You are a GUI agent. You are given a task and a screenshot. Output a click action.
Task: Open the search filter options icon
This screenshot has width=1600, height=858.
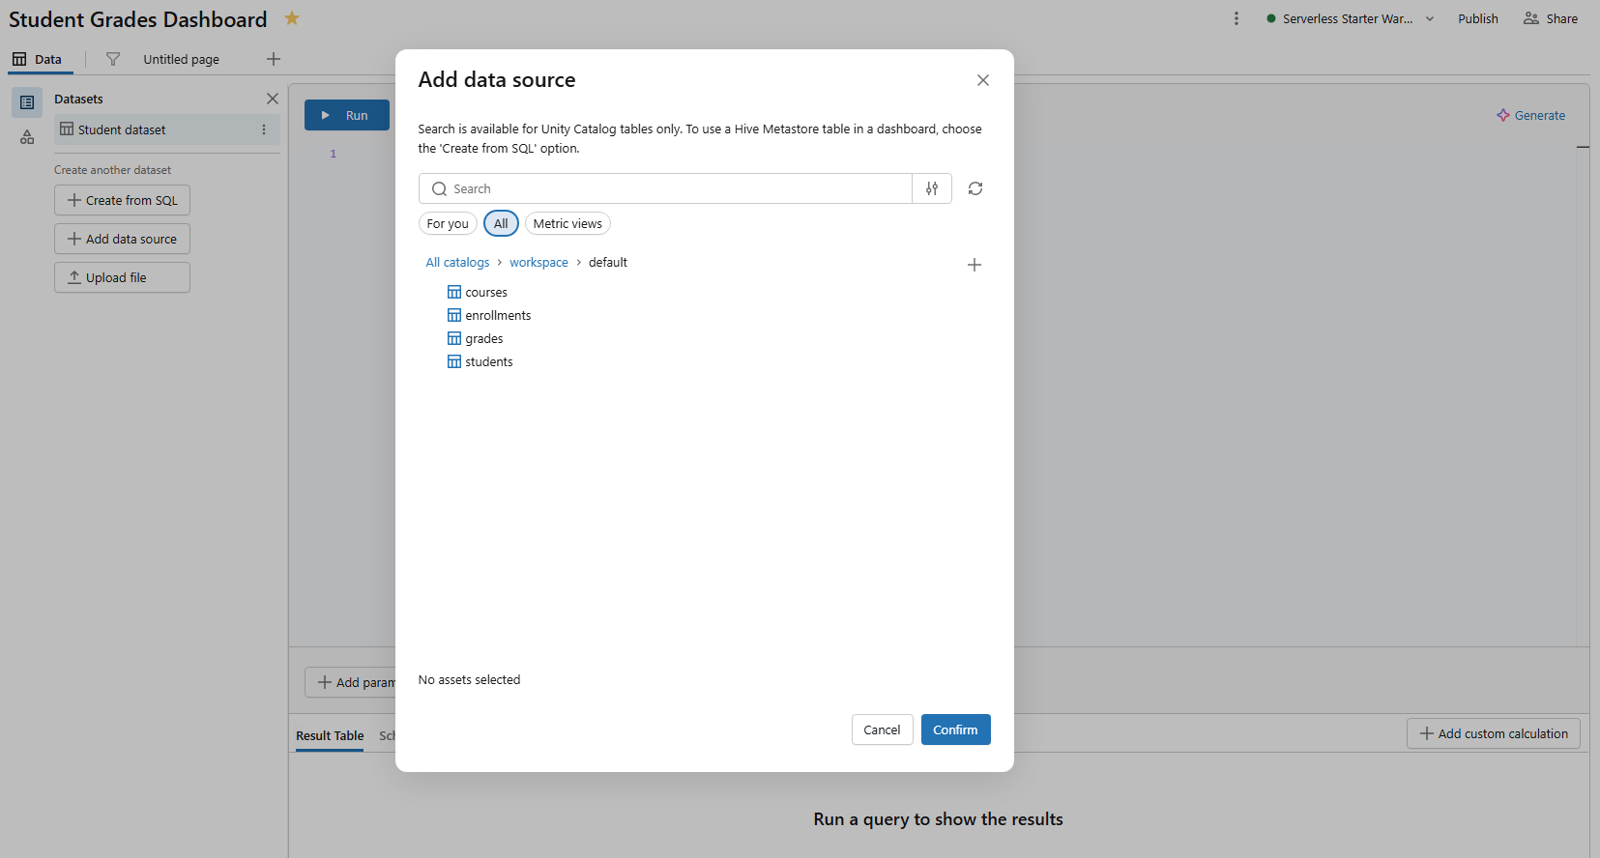tap(932, 188)
